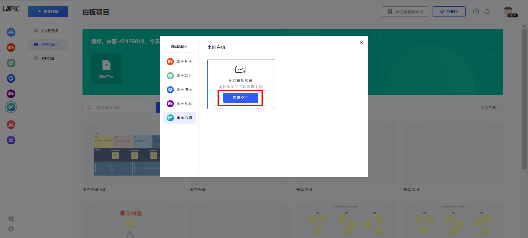Screen dimensions: 528x238
Task: Focus the 搜索白板项目 search field
Action: pyautogui.click(x=117, y=107)
